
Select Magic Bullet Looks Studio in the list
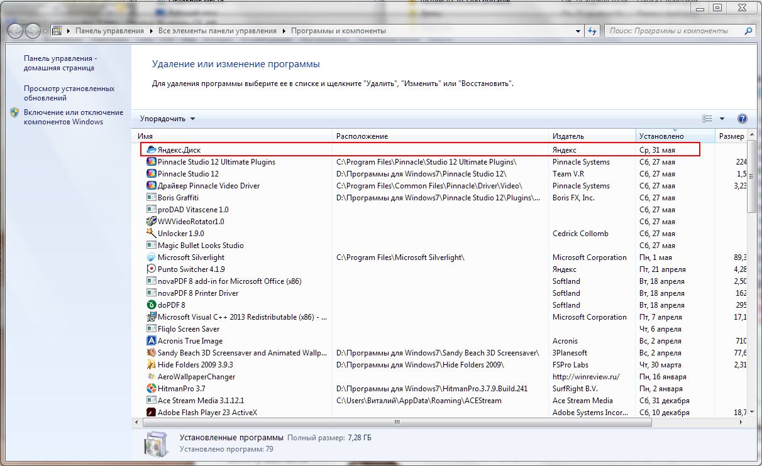point(201,246)
